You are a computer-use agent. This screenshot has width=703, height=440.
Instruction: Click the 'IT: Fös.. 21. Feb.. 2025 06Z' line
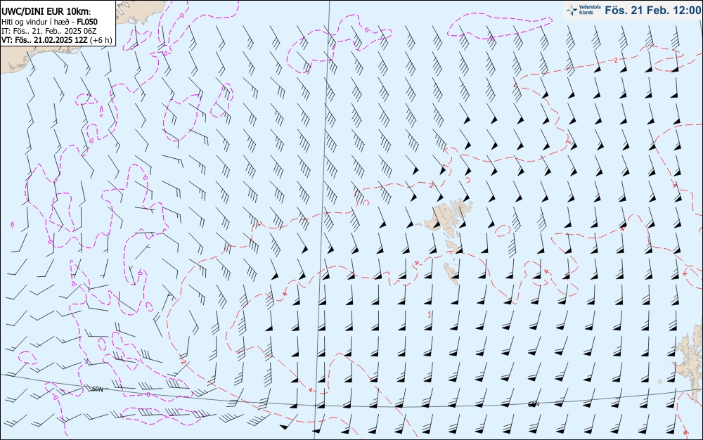pos(49,31)
